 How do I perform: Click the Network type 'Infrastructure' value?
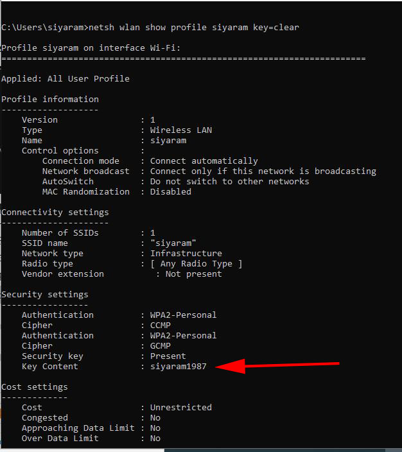[x=186, y=254]
